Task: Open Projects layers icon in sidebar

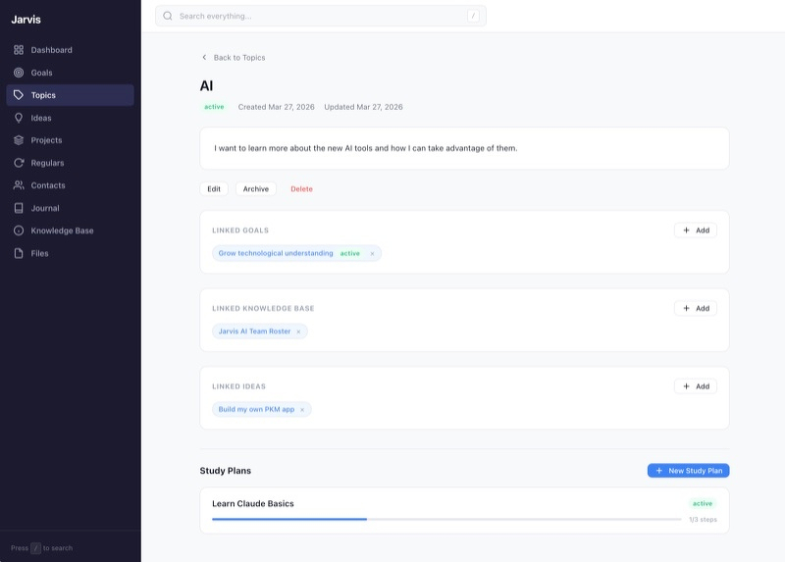Action: (19, 140)
